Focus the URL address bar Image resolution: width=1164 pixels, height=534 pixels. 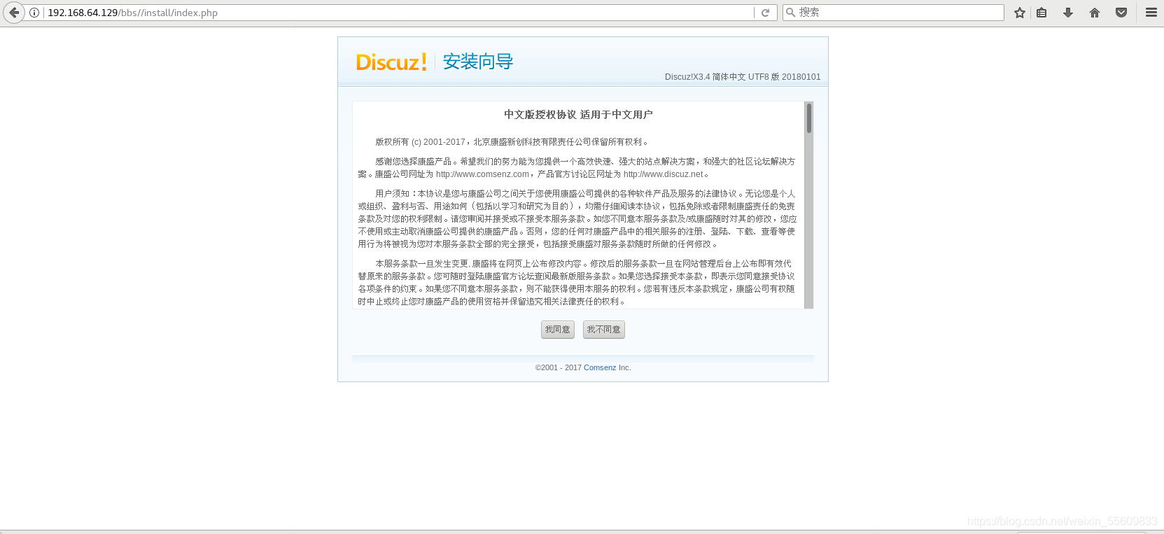(x=399, y=13)
